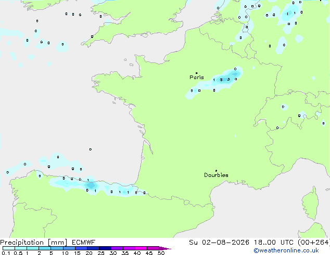This screenshot has height=255, width=330.
Task: Select the 40–45 mm magenta legend swatch
Action: click(141, 248)
